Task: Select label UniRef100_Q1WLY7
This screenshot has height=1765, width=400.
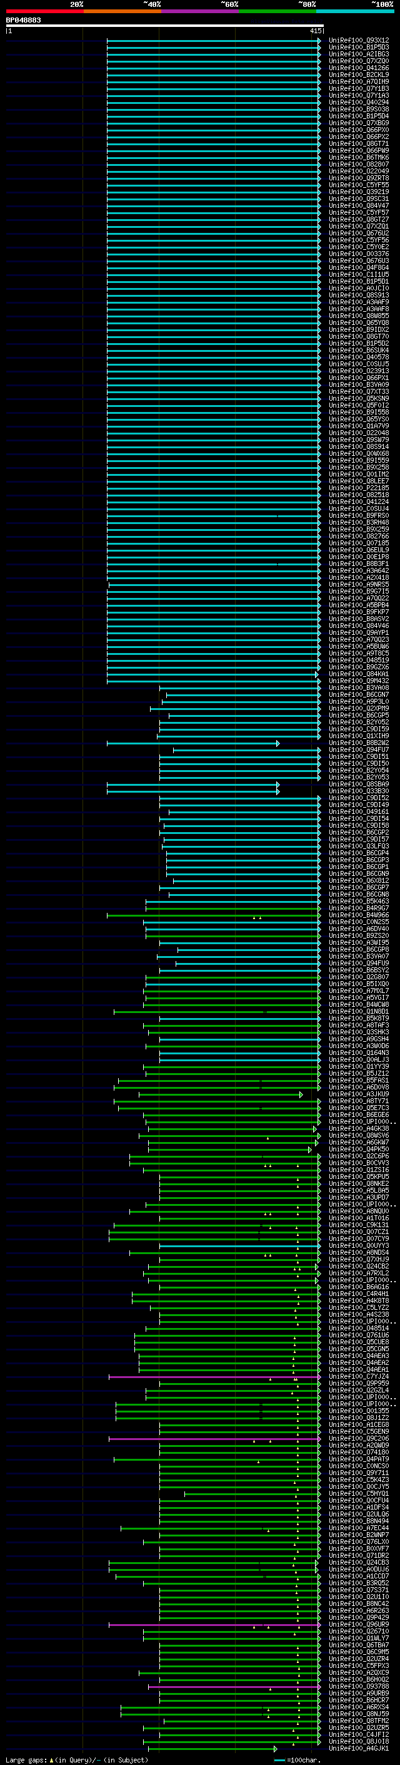Action: tap(359, 1639)
